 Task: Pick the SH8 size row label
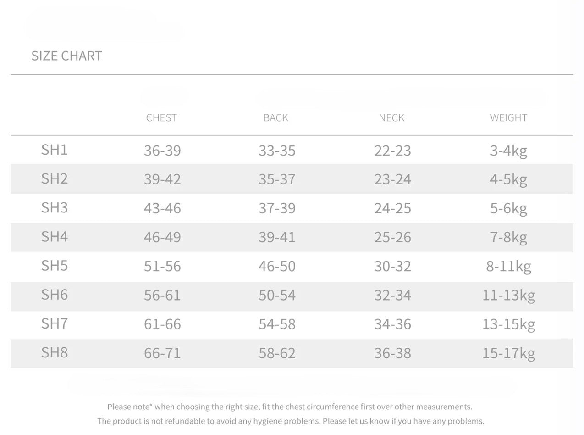click(55, 352)
